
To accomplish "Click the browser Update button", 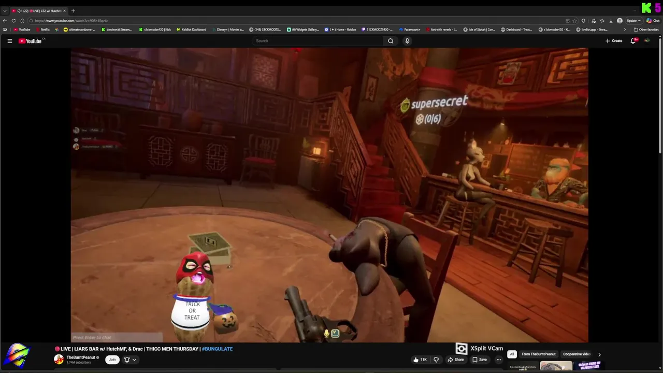I will click(x=633, y=21).
